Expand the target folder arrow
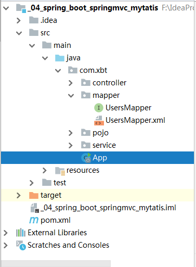 coord(18,195)
